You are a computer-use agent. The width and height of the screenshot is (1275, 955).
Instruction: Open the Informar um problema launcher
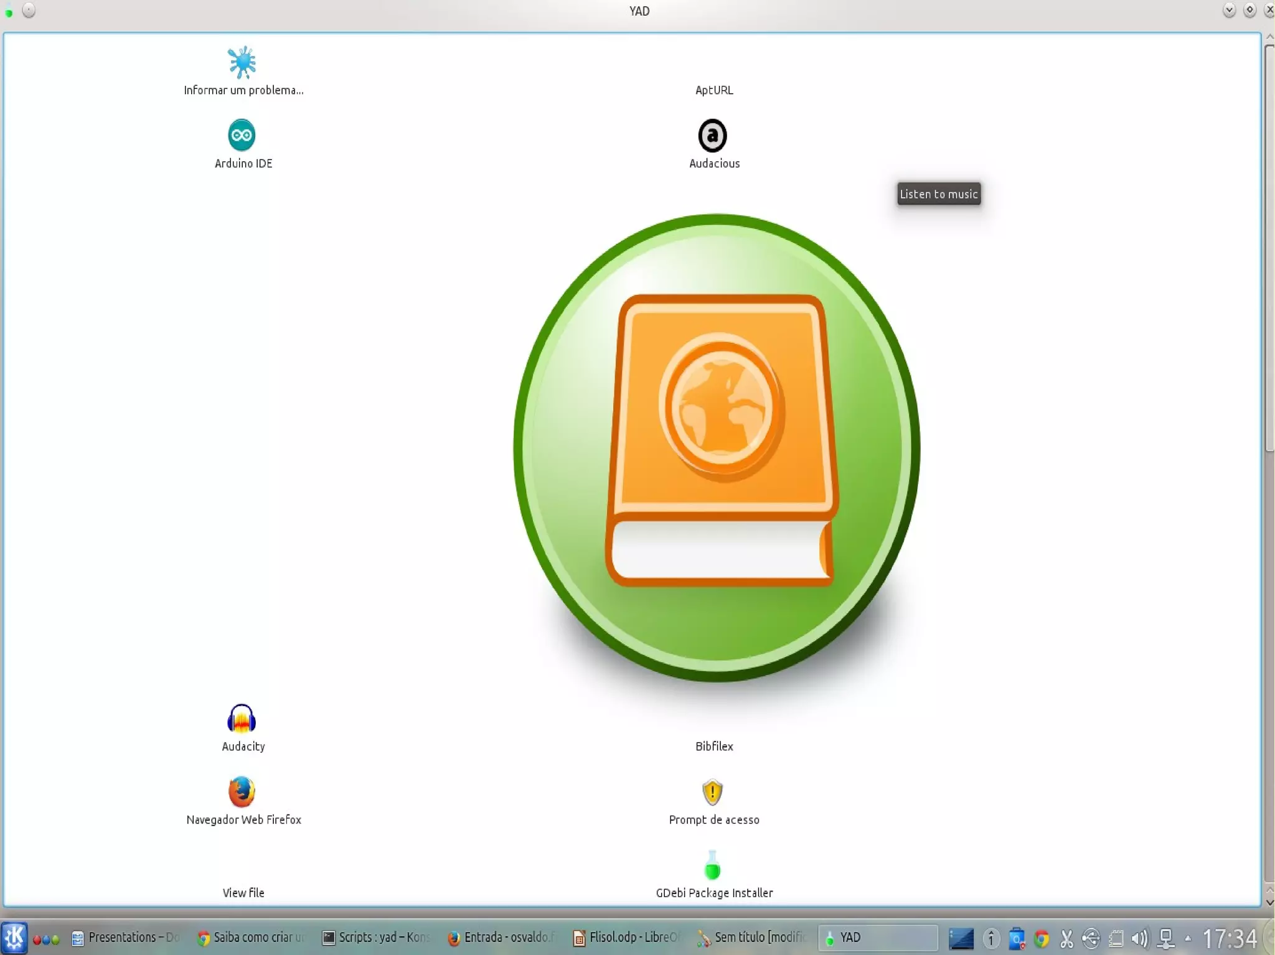coord(242,62)
